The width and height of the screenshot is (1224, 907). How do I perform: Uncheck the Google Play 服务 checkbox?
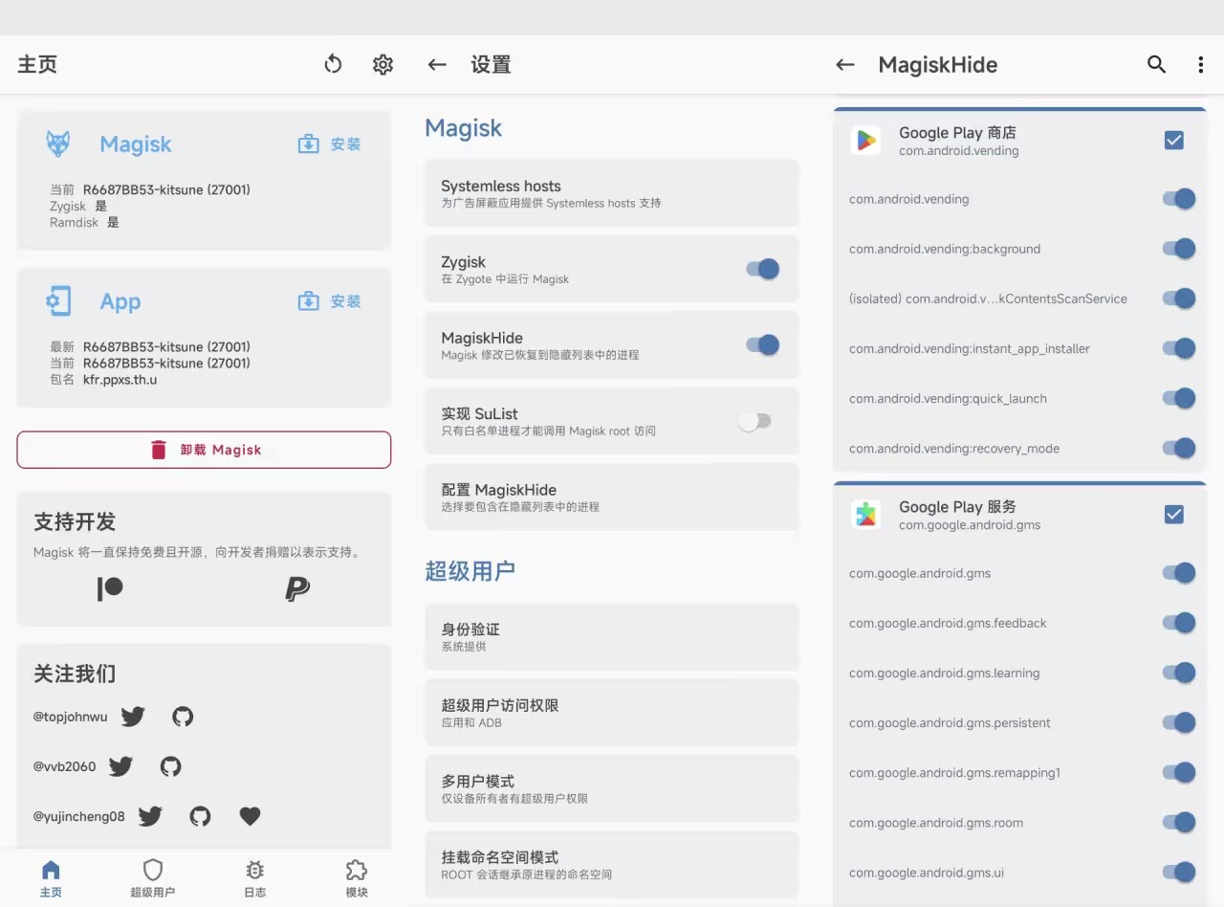click(x=1174, y=515)
